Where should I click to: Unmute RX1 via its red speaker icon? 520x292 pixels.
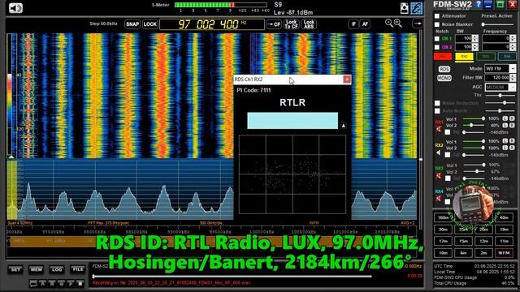[x=439, y=129]
